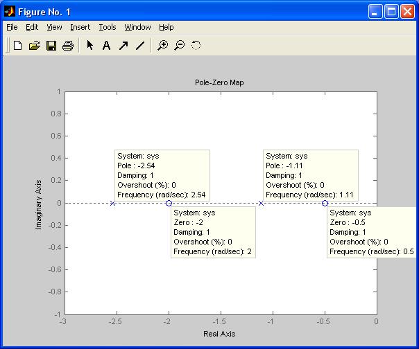This screenshot has width=419, height=349.
Task: Save the figure with the floppy disk icon
Action: 51,46
